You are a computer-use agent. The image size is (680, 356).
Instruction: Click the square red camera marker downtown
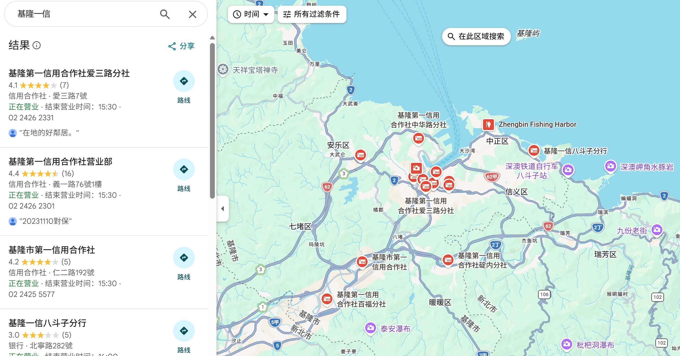pos(416,168)
